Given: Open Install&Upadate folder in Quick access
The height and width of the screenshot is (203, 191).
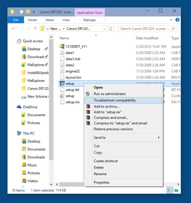Looking at the screenshot, I should point(38,73).
